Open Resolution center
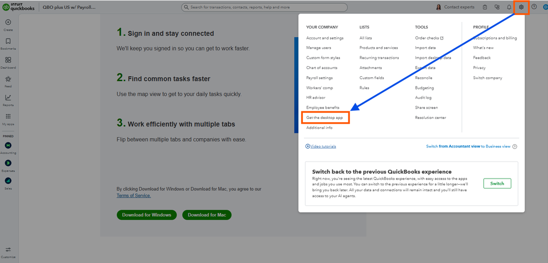548x263 pixels. (x=431, y=118)
